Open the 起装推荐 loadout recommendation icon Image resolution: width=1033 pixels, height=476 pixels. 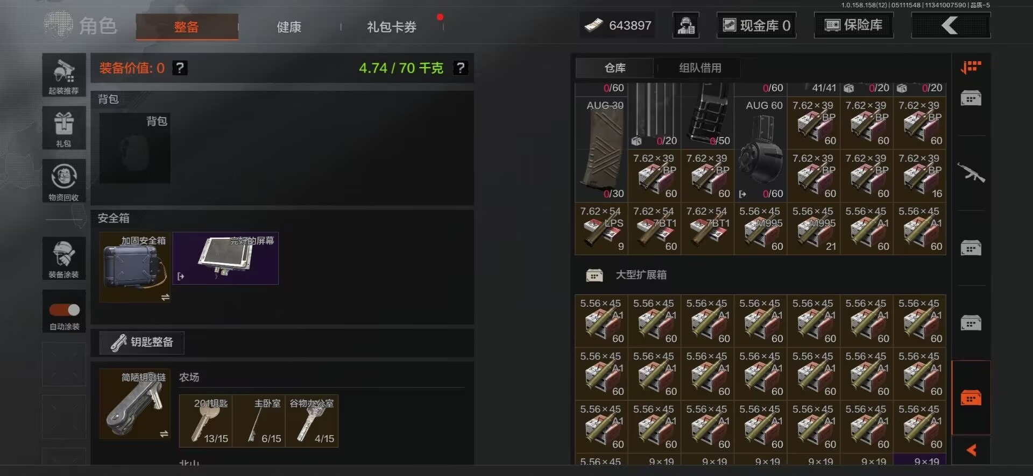[x=64, y=75]
